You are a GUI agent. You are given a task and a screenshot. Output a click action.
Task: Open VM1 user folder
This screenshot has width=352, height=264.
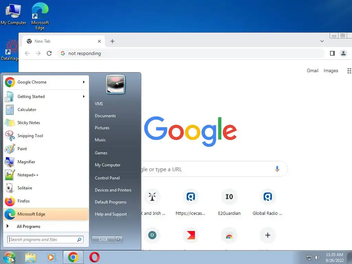tap(99, 104)
